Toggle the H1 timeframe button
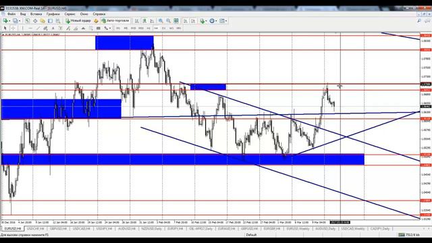The height and width of the screenshot is (243, 432). click(x=148, y=28)
